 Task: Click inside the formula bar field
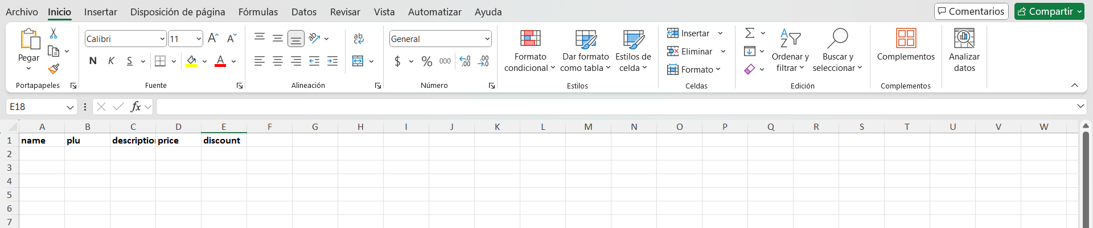(x=615, y=107)
